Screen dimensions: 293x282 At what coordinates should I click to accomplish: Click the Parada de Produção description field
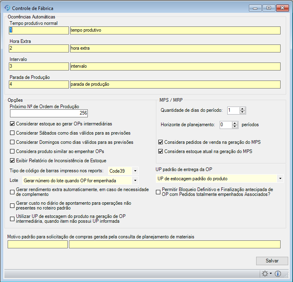click(174, 85)
